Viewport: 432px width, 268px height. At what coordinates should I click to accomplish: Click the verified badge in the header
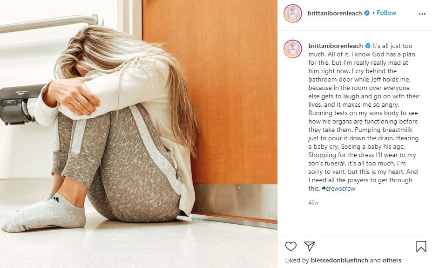[367, 13]
